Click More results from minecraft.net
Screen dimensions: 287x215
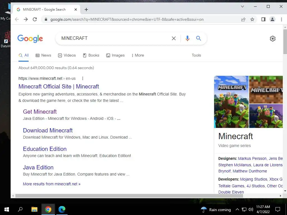coord(52,184)
